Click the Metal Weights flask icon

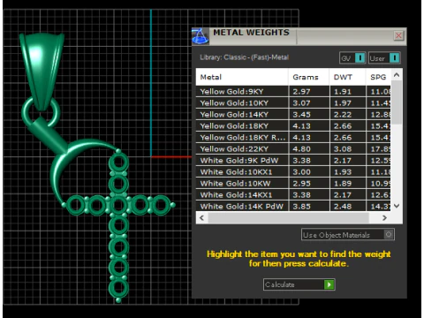pos(201,36)
